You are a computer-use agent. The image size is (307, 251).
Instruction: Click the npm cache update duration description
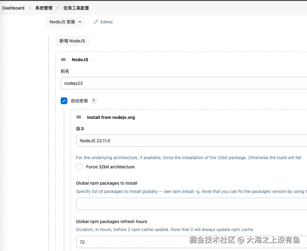tap(165, 229)
